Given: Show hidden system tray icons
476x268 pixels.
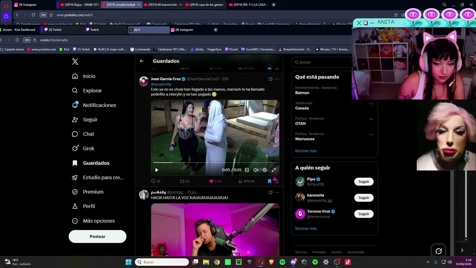Looking at the screenshot, I should coord(428,262).
